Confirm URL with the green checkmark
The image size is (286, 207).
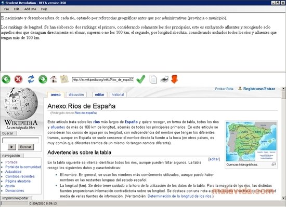tap(141, 79)
